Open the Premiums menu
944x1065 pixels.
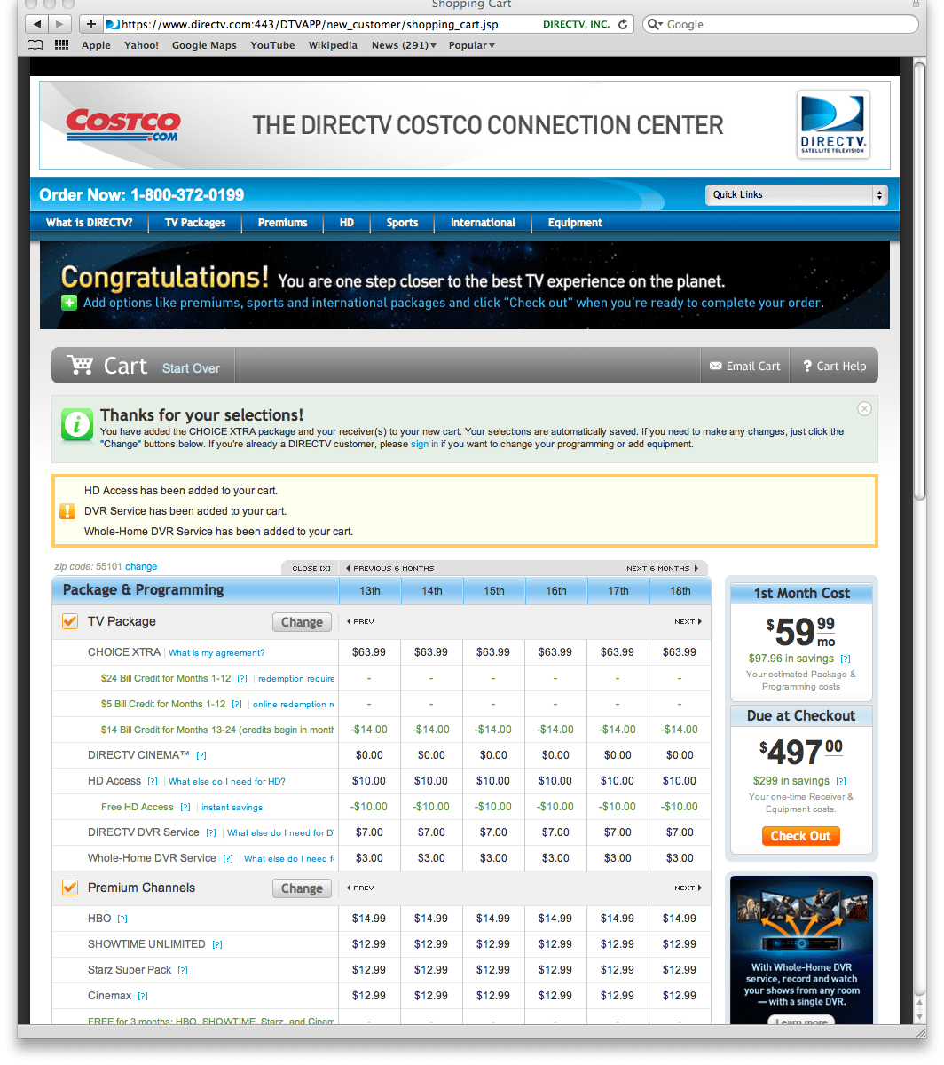coord(283,223)
